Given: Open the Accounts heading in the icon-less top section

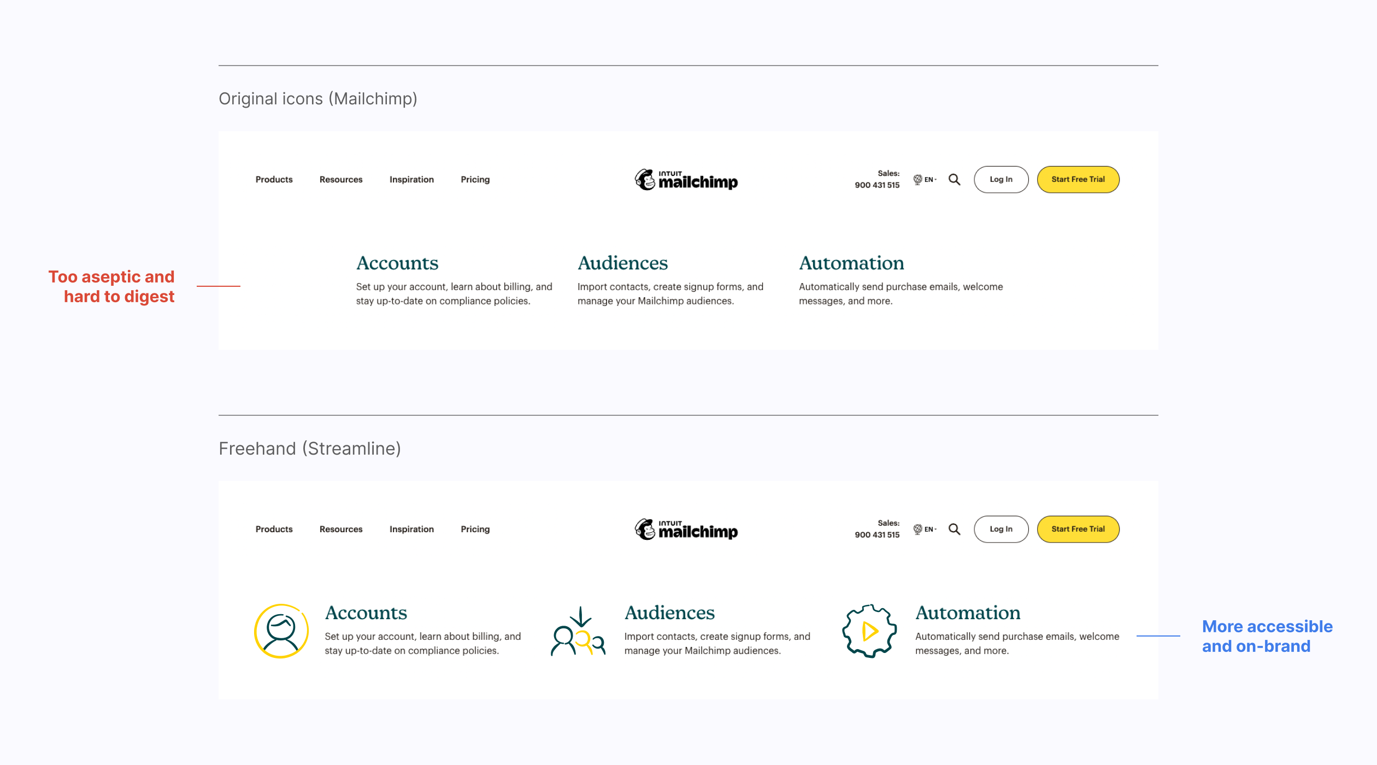Looking at the screenshot, I should pos(397,263).
